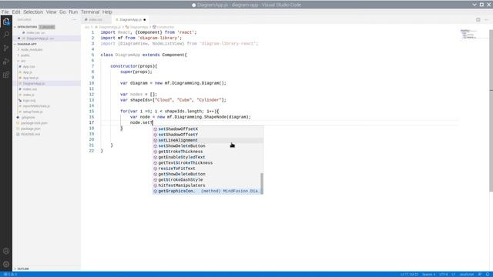This screenshot has width=493, height=277.
Task: Open the Help menu
Action: coord(107,12)
